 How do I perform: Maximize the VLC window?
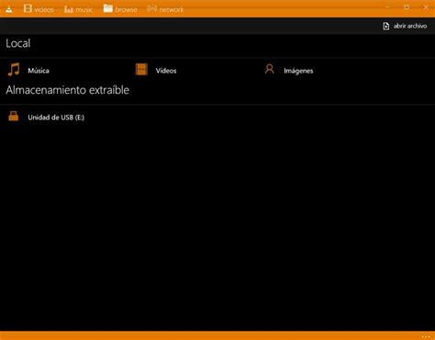pos(407,6)
